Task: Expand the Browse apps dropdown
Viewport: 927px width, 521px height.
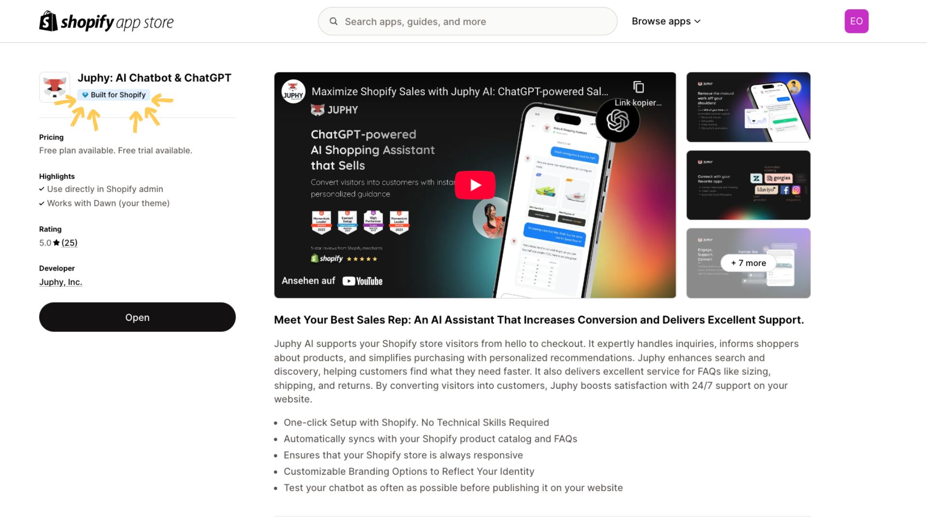Action: pyautogui.click(x=666, y=21)
